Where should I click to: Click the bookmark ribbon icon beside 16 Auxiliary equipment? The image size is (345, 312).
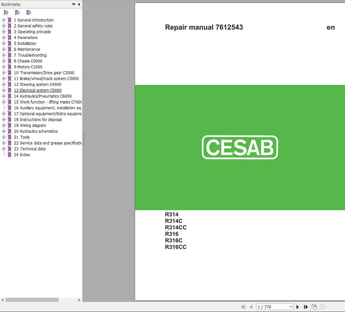click(x=9, y=108)
